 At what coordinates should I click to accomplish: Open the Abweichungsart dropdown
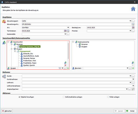[130, 21]
